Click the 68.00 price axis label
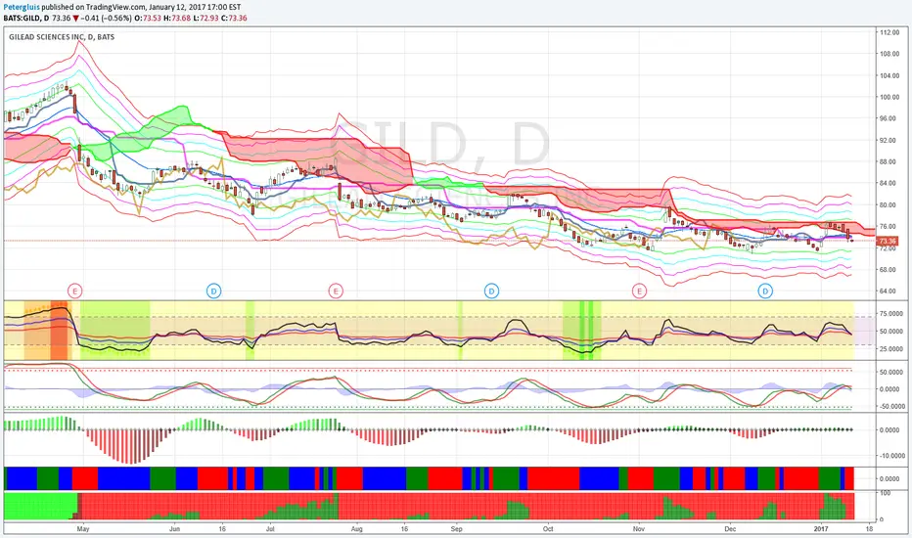The width and height of the screenshot is (912, 538). coord(889,269)
